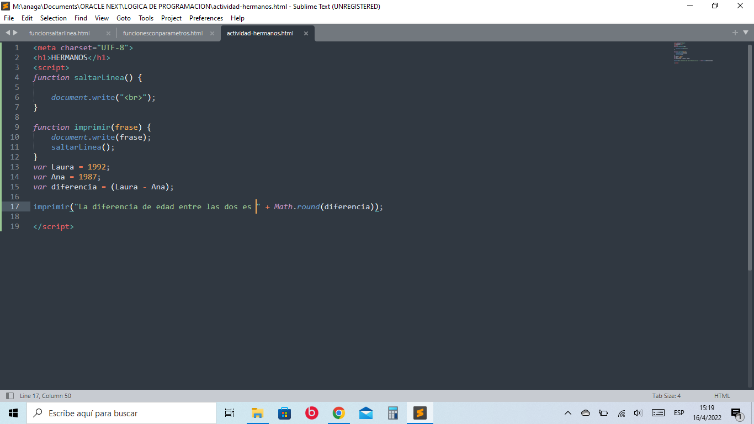Change the HTML syntax selector
Screen dimensions: 754x424
tap(722, 396)
